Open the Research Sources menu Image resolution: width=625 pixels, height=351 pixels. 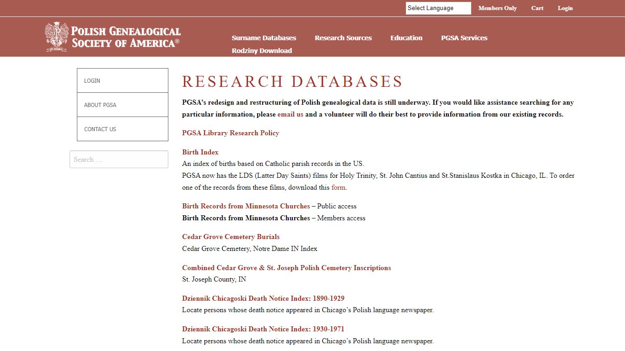tap(343, 38)
